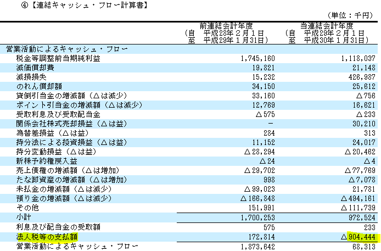Screen dimensions: 381x251
Task: Click the value 284
Action: [269, 133]
